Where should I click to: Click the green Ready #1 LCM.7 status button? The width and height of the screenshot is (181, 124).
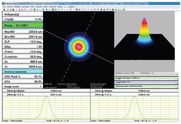23,25
